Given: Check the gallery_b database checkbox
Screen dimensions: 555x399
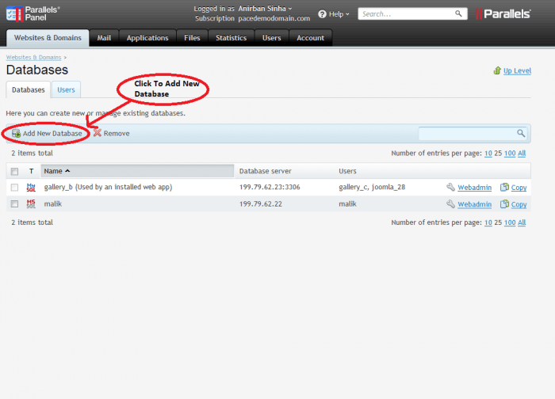Looking at the screenshot, I should click(14, 188).
